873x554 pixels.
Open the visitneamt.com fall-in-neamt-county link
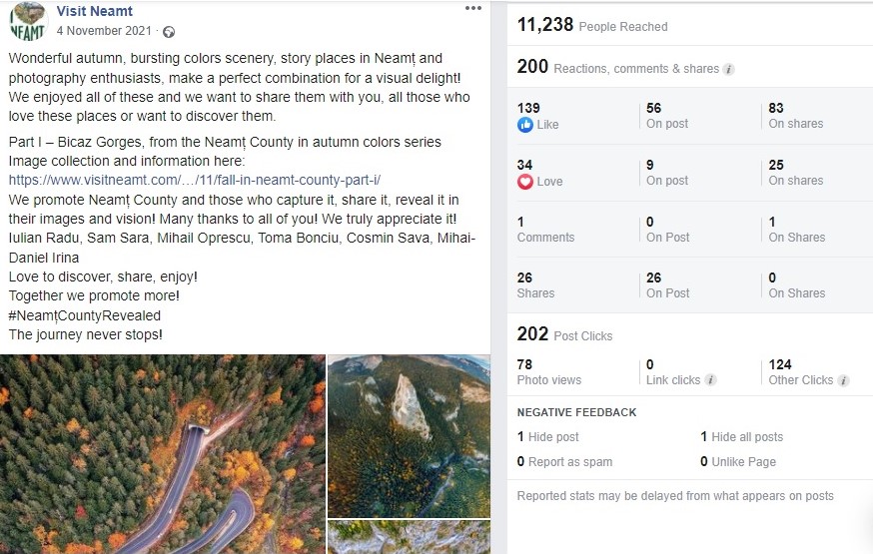click(x=195, y=181)
